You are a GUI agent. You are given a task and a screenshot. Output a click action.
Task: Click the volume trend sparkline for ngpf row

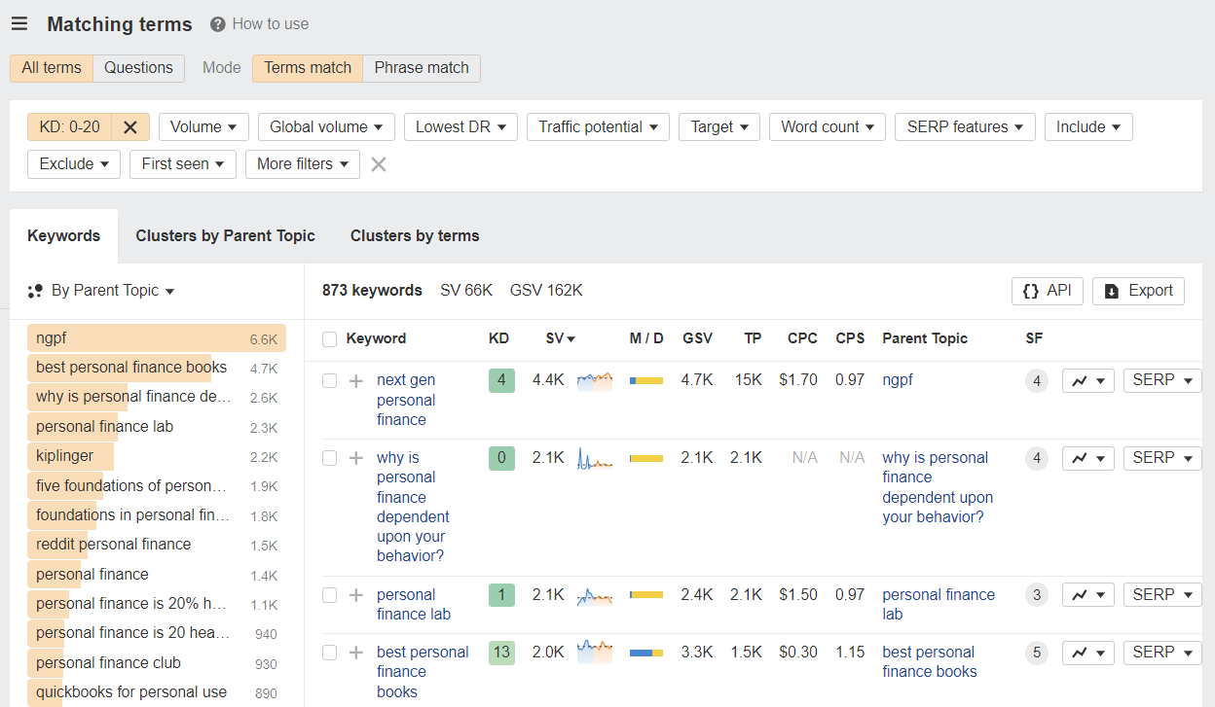[597, 379]
